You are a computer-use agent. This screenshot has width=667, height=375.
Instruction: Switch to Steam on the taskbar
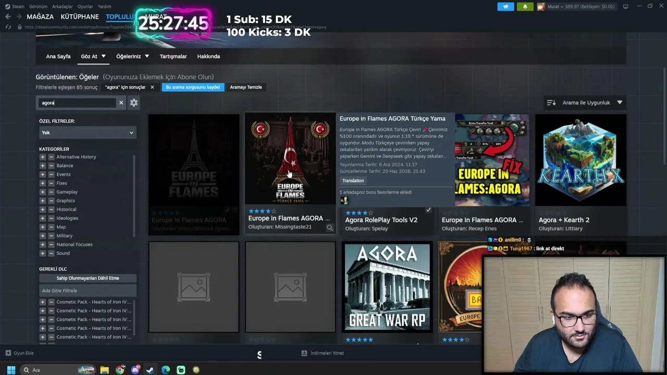(150, 370)
